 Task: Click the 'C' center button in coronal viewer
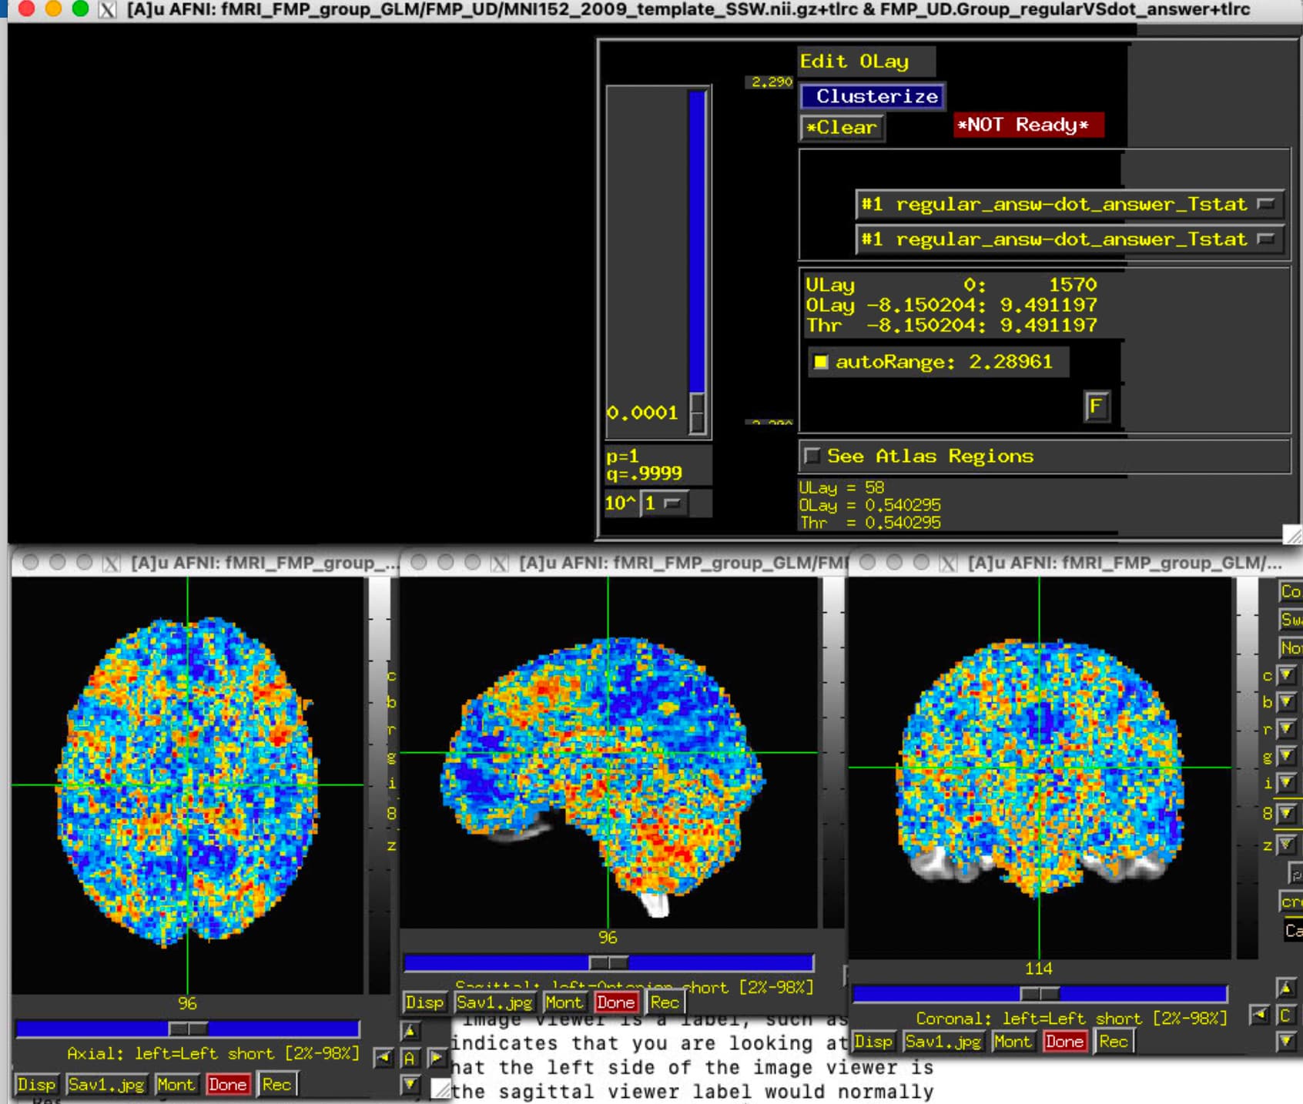tap(1285, 1015)
